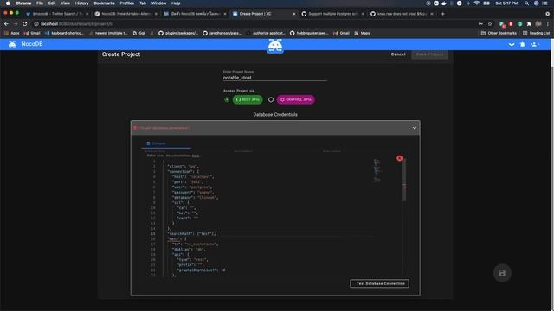Click the editor minimap preview
Screen dimensions: 554x311
pos(377,171)
